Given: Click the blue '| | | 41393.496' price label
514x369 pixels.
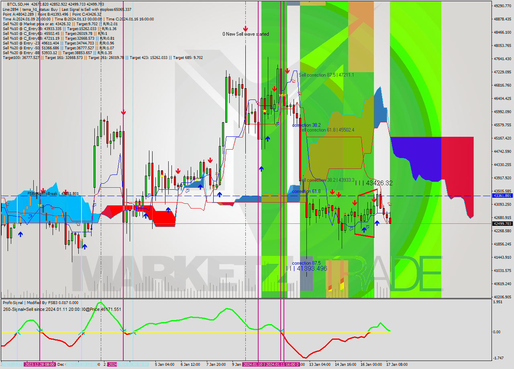Looking at the screenshot, I should (307, 268).
